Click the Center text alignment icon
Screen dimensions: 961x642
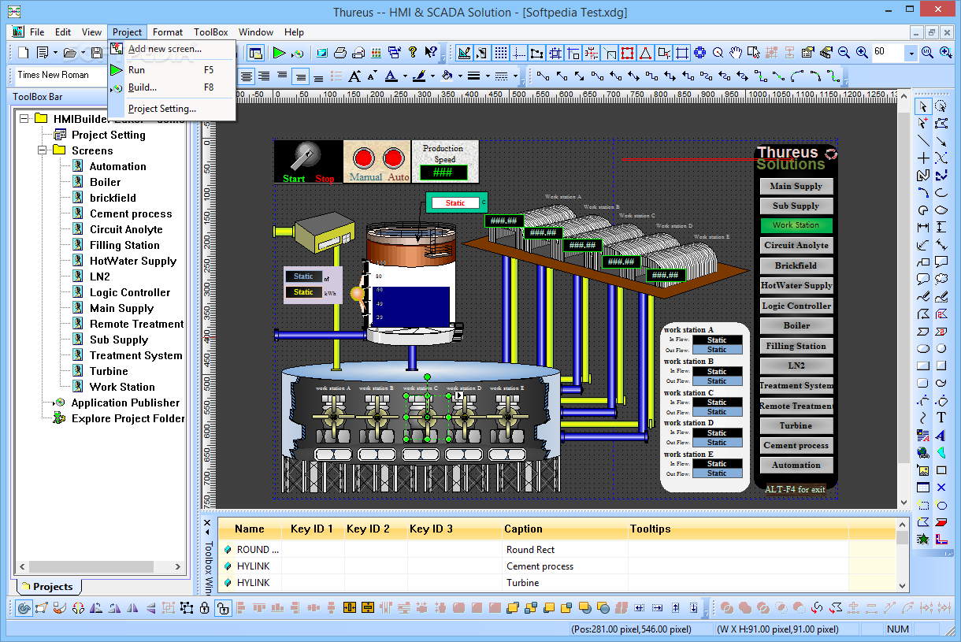click(247, 76)
